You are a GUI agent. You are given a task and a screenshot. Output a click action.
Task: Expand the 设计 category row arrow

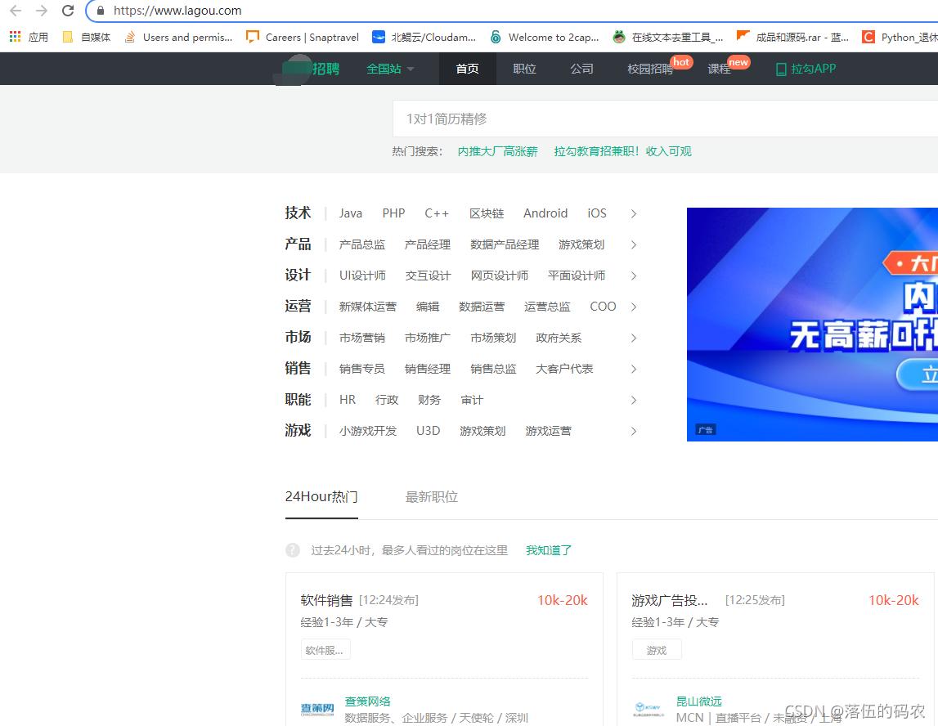[x=634, y=276]
